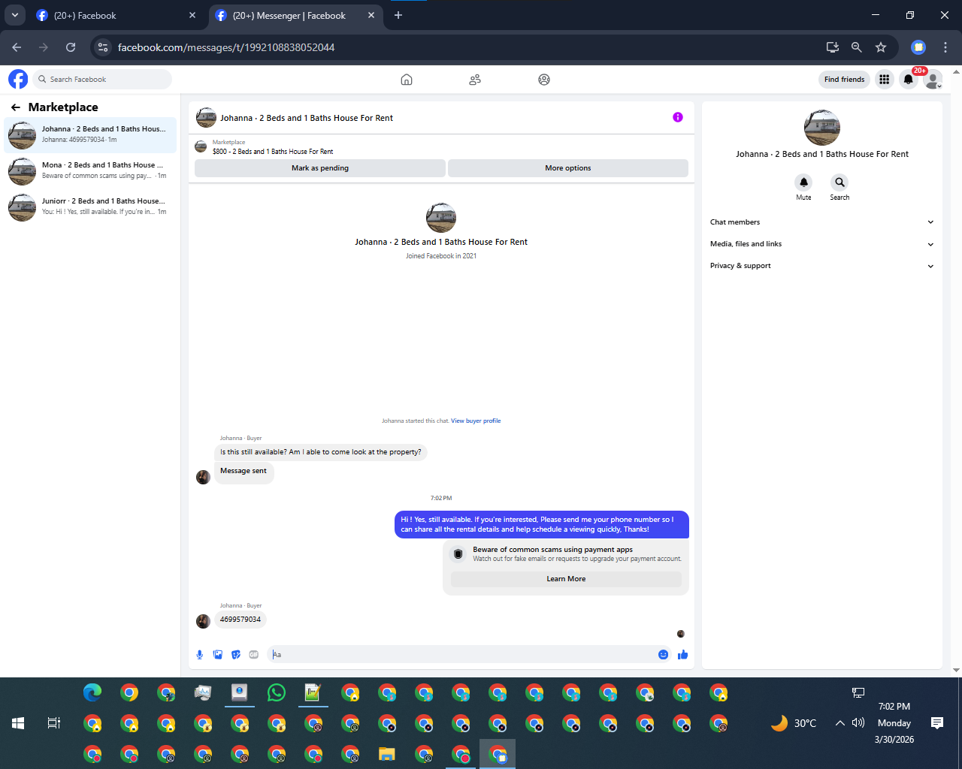
Task: Choose a GIF icon
Action: [254, 655]
